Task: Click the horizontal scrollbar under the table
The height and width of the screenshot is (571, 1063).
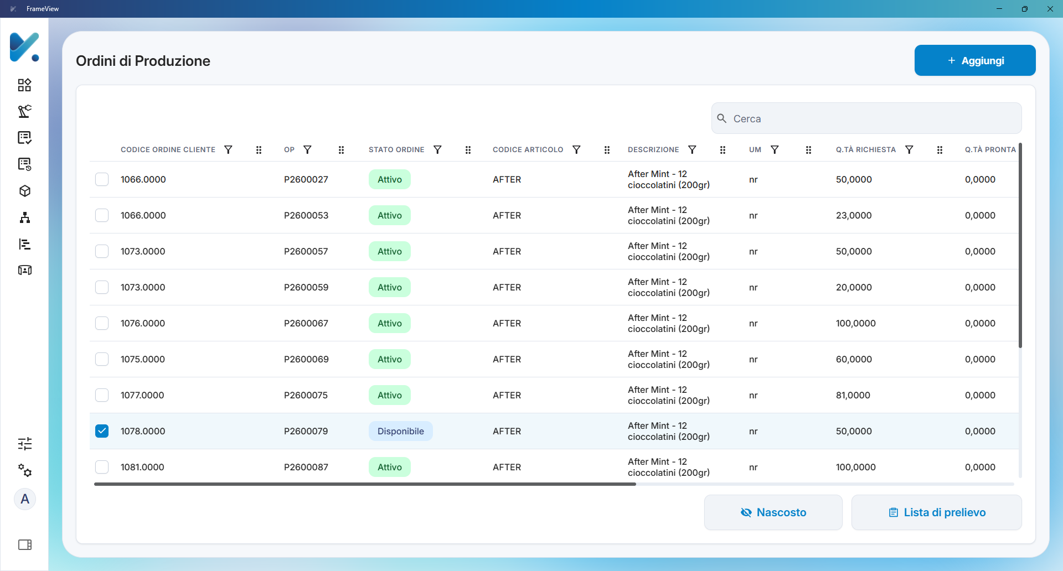Action: tap(365, 484)
